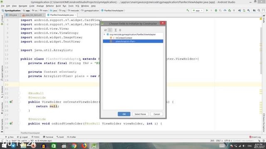Click the Make Project hammer icon
Image resolution: width=266 pixels, height=149 pixels.
187,10
